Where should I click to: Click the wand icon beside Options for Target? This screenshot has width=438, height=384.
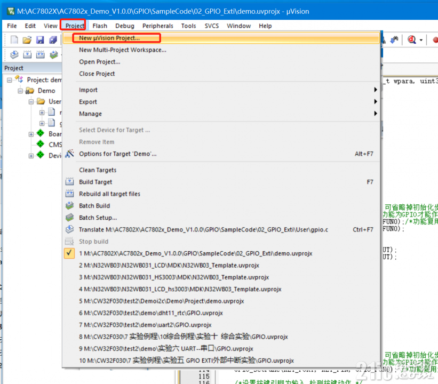tap(69, 154)
